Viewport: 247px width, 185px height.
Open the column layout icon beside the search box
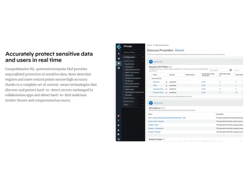231,70
